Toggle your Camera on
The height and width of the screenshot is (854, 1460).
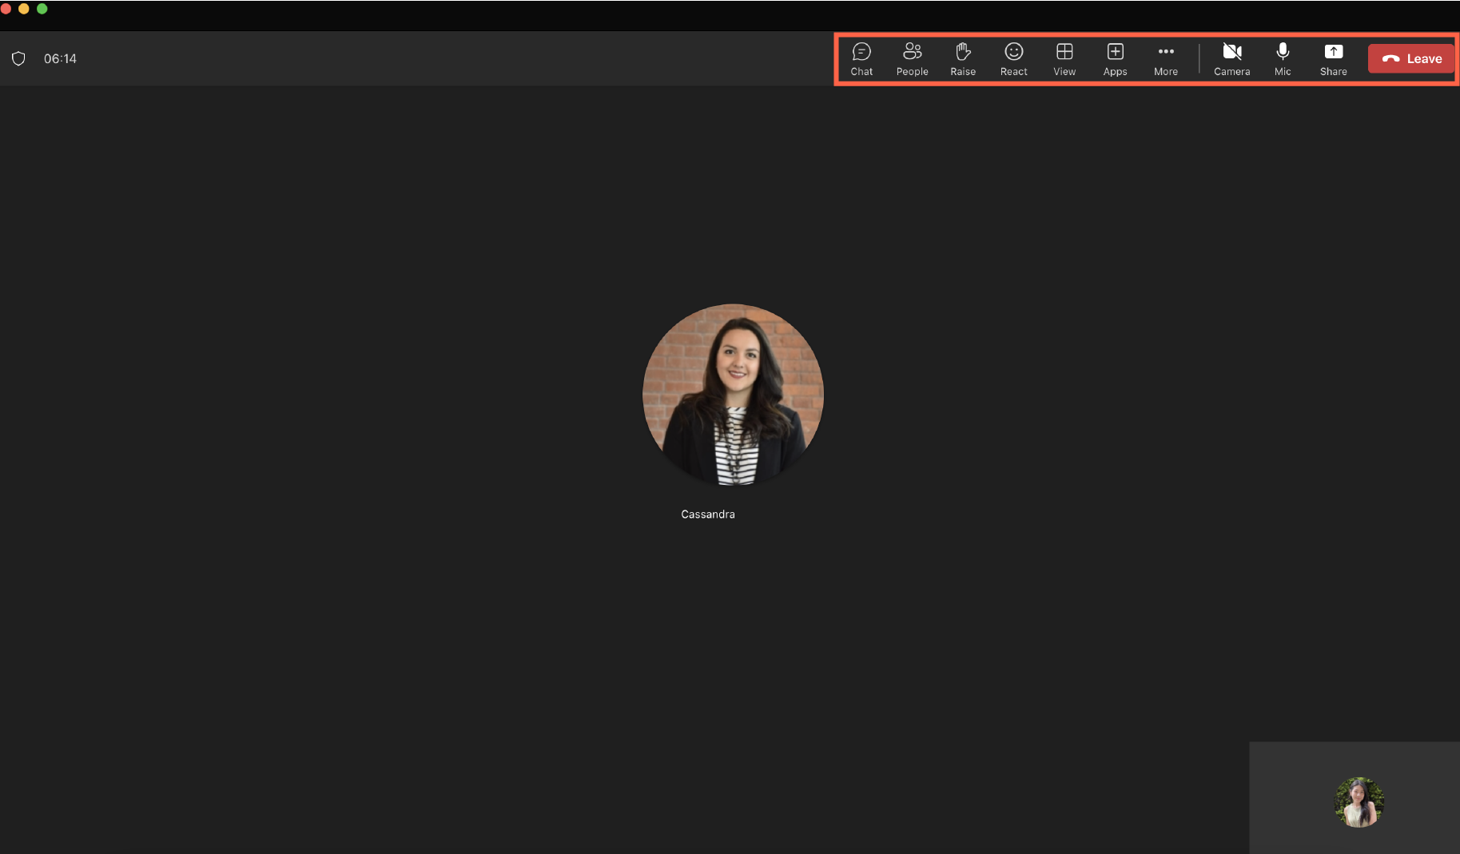1231,58
